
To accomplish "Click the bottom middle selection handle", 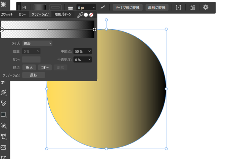I will (106, 149).
